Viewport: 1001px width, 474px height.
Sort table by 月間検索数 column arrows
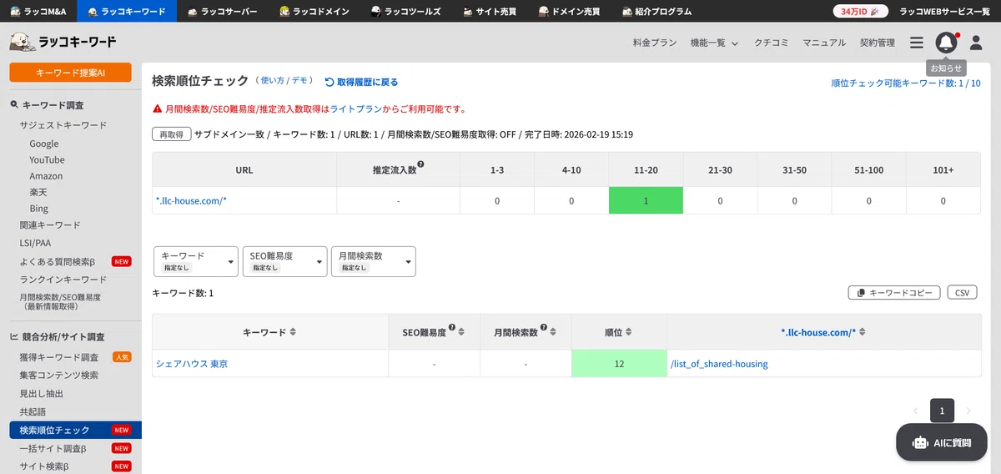[x=555, y=332]
